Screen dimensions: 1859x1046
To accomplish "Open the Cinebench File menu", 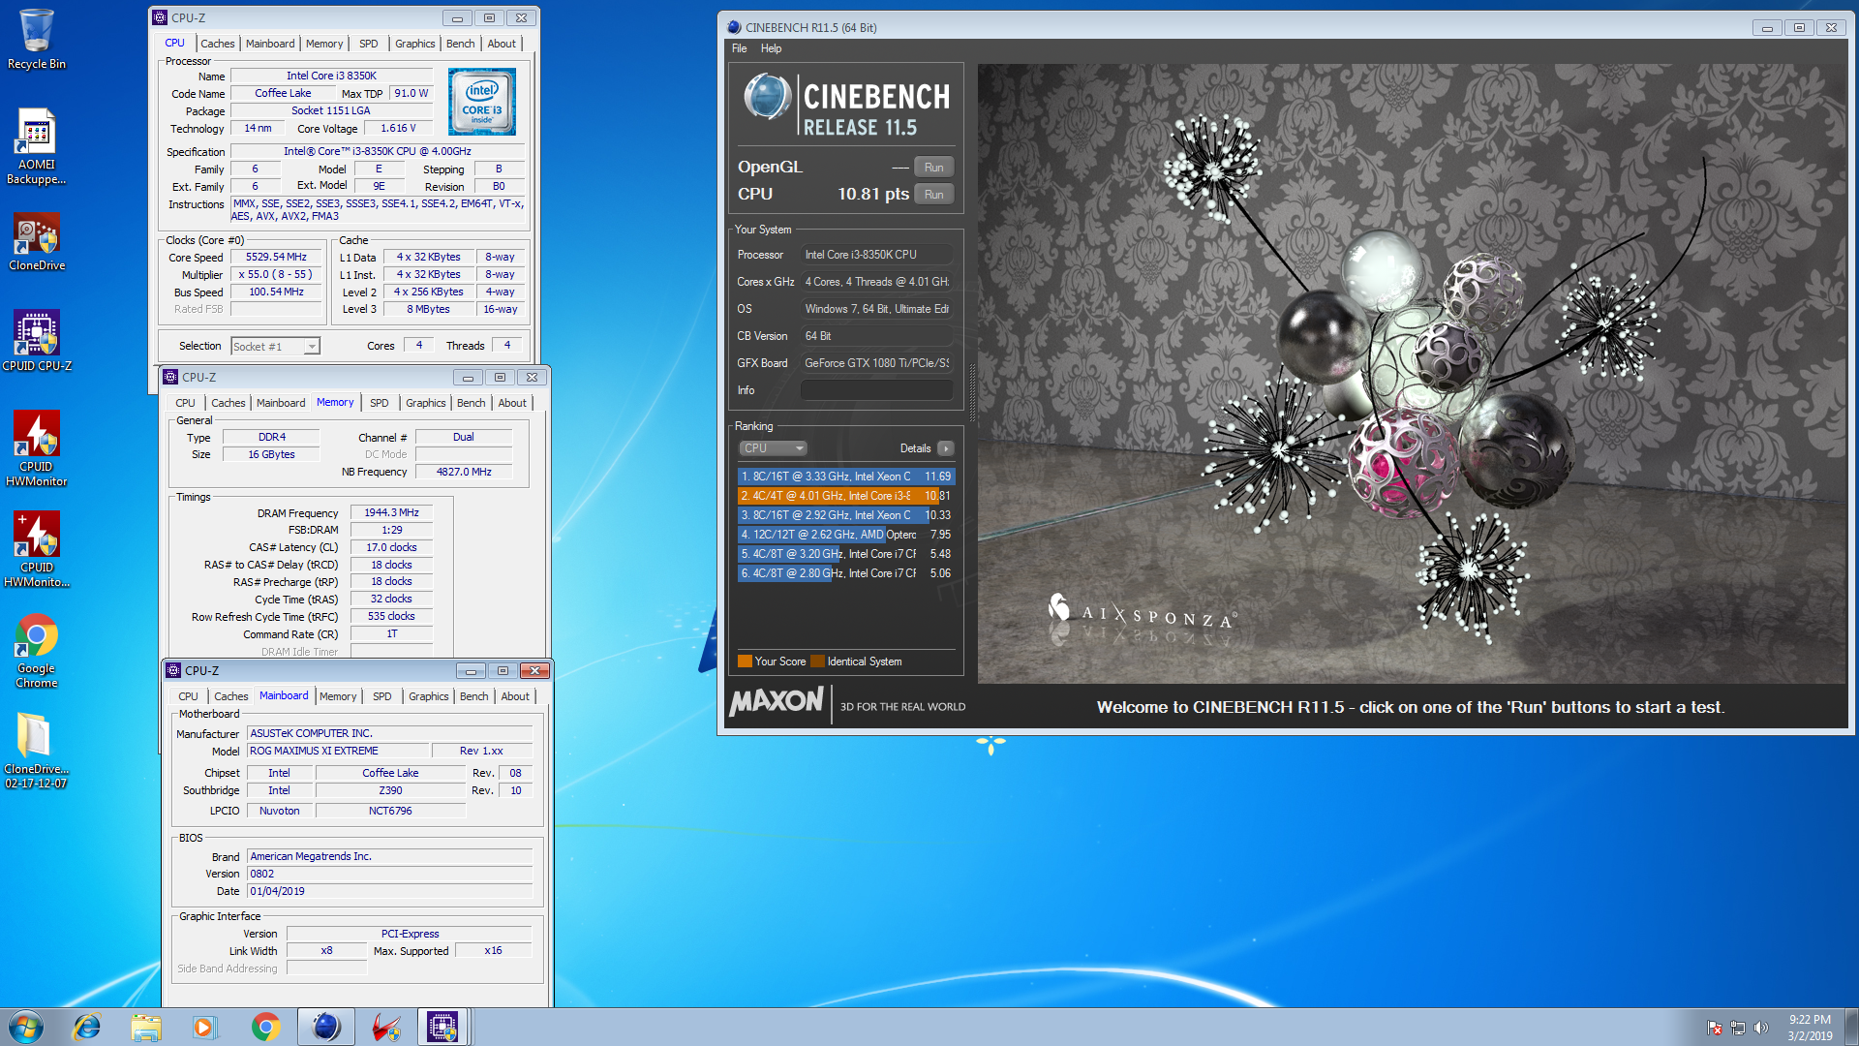I will coord(739,48).
